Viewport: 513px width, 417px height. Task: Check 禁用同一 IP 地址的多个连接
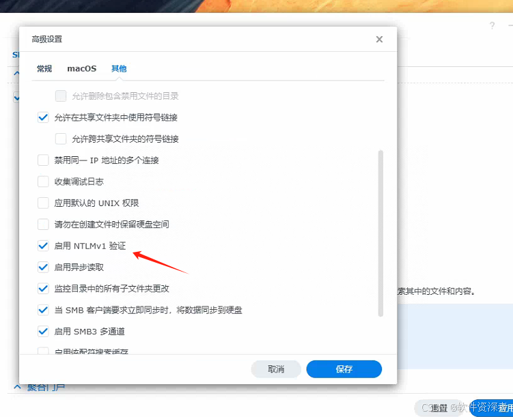coord(43,160)
